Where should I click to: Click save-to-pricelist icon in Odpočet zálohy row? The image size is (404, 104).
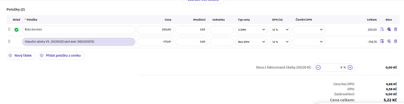pos(382,41)
